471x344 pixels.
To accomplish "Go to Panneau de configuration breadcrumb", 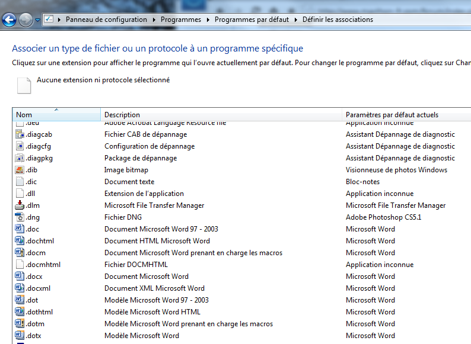I will pyautogui.click(x=106, y=20).
